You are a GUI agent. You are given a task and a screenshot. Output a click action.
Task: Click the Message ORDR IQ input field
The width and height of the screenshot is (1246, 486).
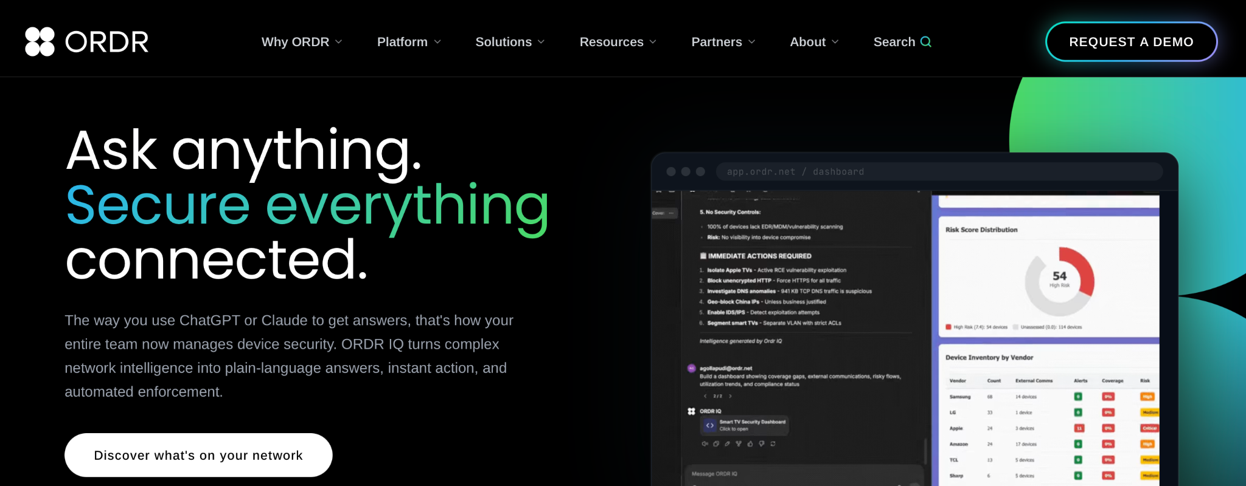[x=803, y=474]
